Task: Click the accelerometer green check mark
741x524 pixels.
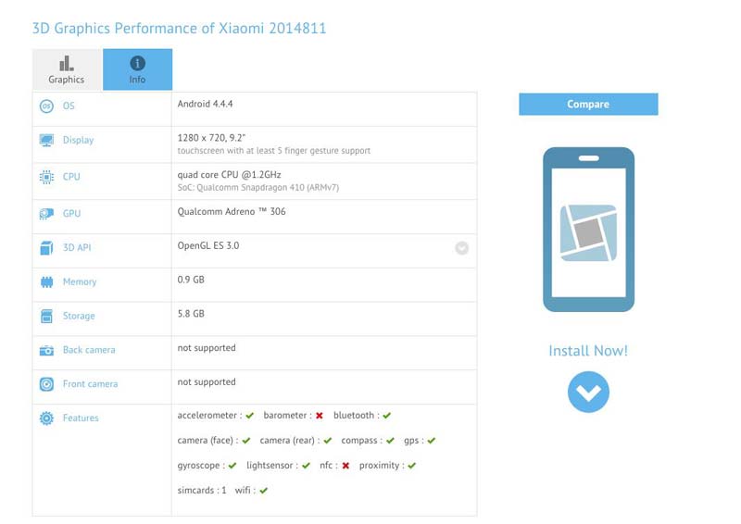Action: pos(250,417)
